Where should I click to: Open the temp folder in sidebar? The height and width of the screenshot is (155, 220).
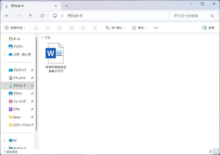tap(15, 117)
